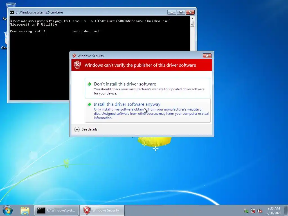Image resolution: width=288 pixels, height=216 pixels.
Task: Close the Windows Security dialog
Action: pyautogui.click(x=207, y=56)
